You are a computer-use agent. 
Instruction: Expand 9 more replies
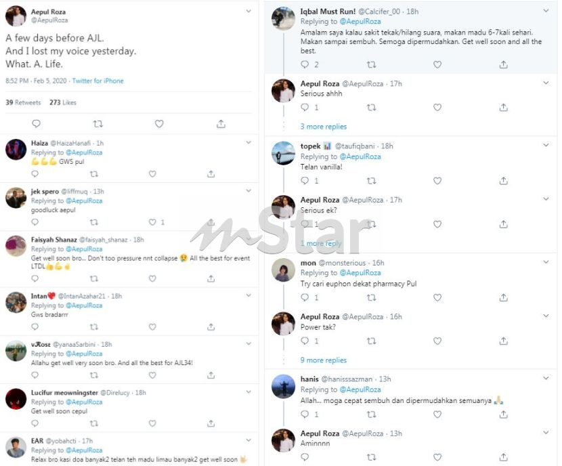[x=323, y=360]
